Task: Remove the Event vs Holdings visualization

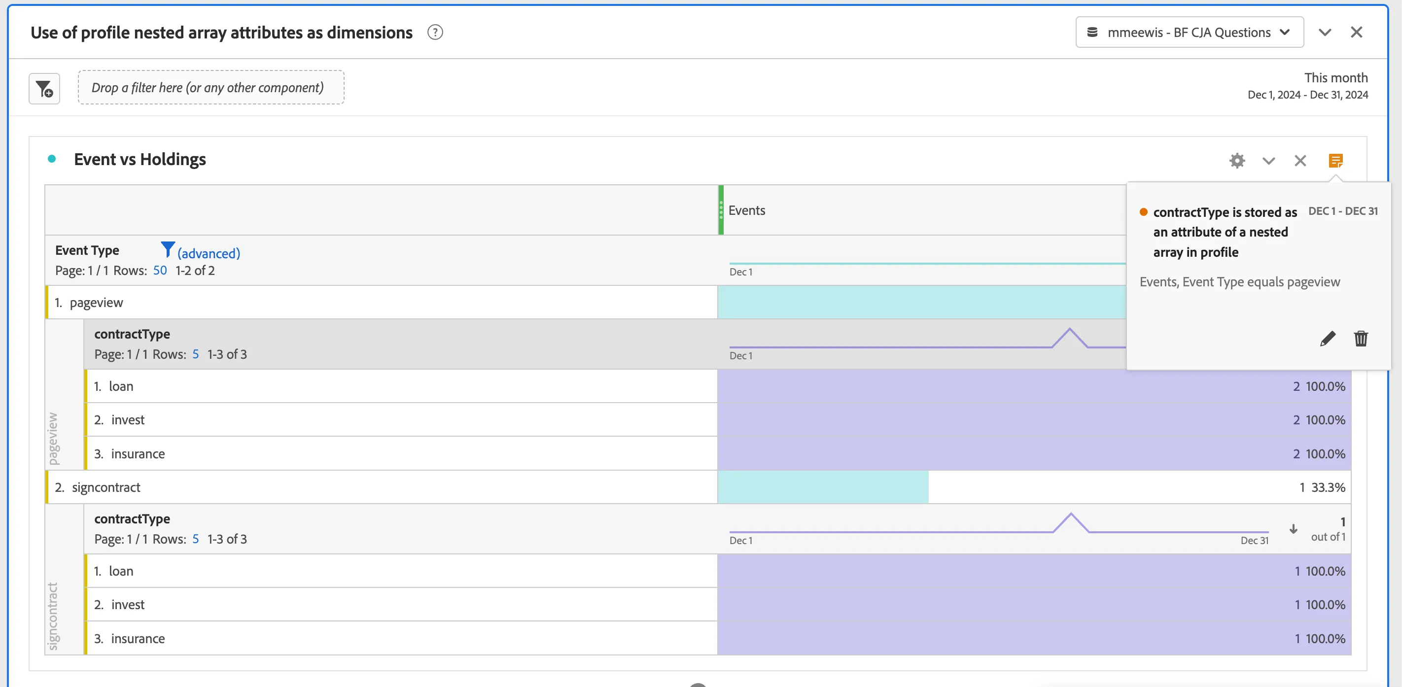Action: 1300,161
